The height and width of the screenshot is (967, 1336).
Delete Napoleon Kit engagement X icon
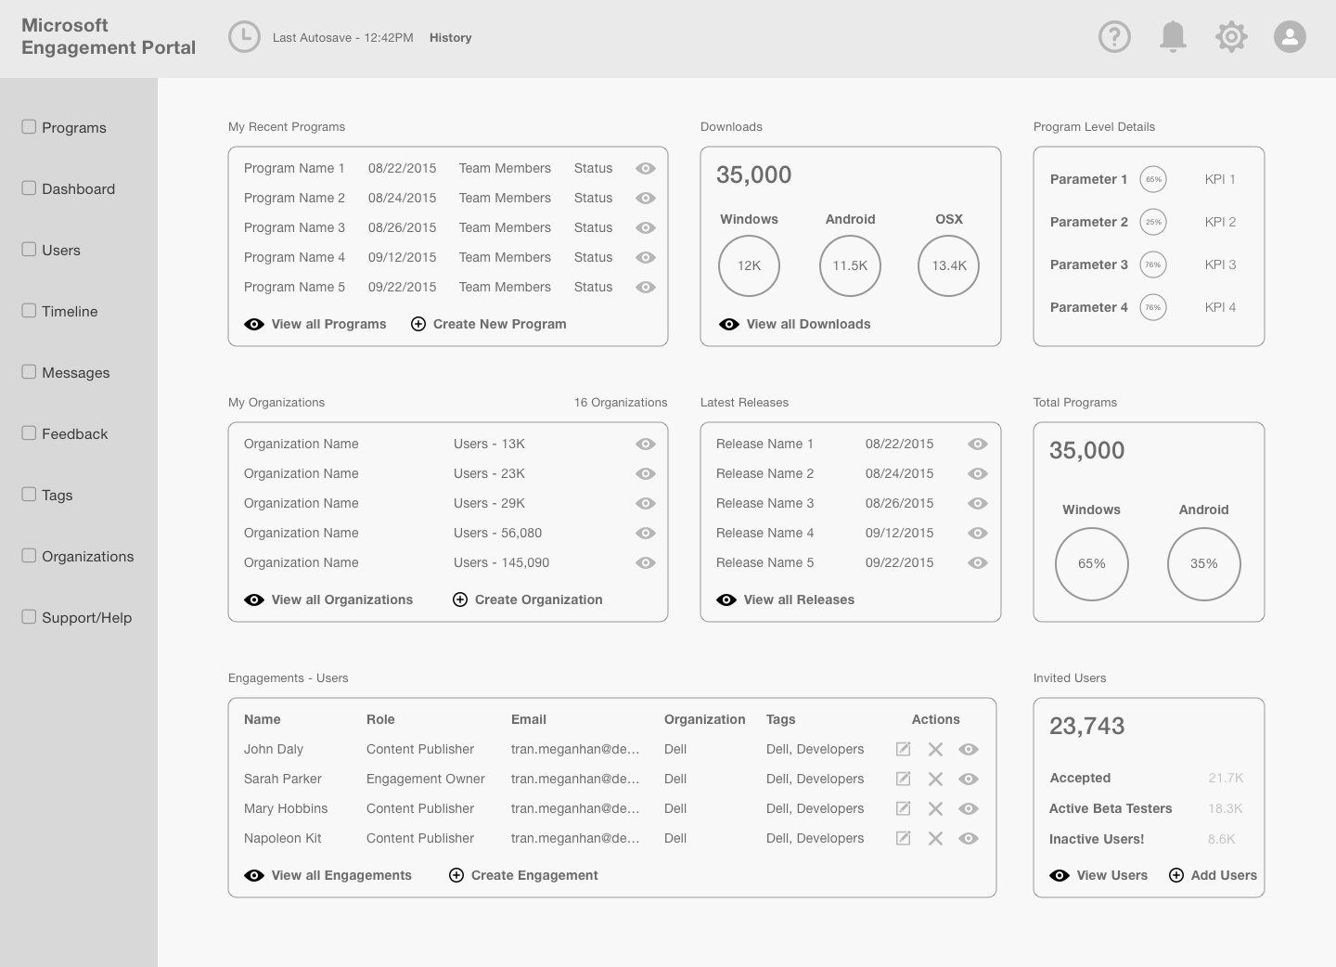(935, 838)
